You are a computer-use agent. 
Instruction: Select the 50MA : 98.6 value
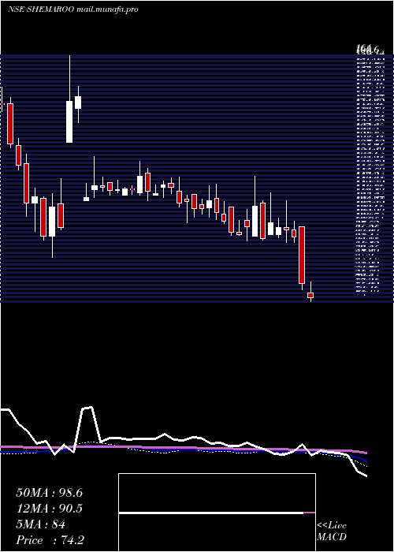[49, 493]
